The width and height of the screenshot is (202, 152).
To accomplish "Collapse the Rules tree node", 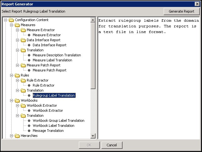I will 11,75.
